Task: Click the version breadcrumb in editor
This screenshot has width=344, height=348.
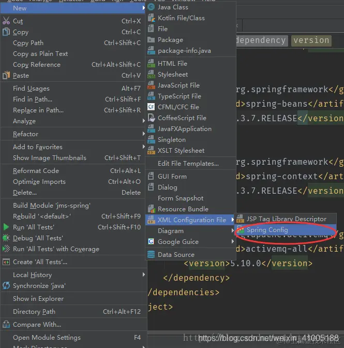Action: pos(311,40)
